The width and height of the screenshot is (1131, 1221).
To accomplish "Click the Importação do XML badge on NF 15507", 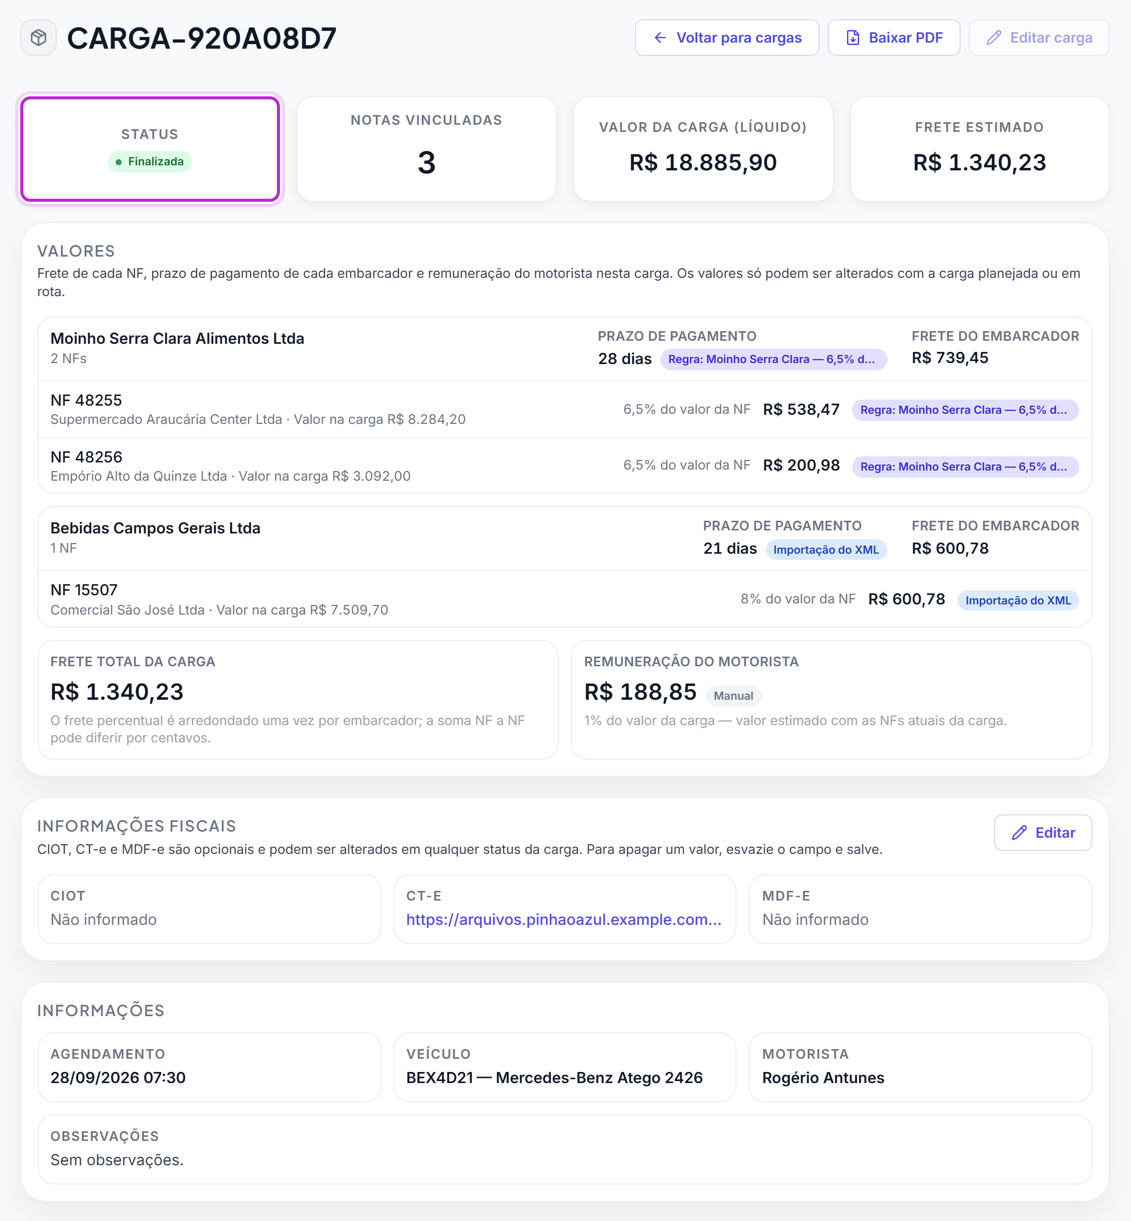I will [1018, 600].
